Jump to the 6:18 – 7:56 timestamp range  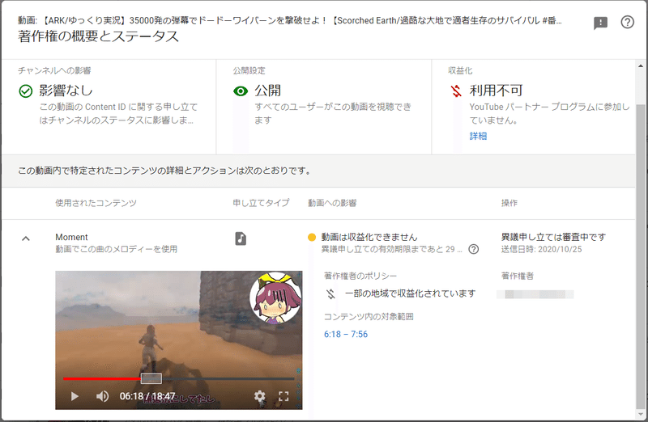(x=346, y=334)
